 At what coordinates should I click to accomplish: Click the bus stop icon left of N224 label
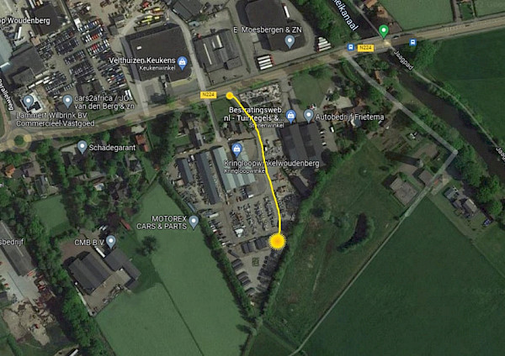[x=351, y=48]
